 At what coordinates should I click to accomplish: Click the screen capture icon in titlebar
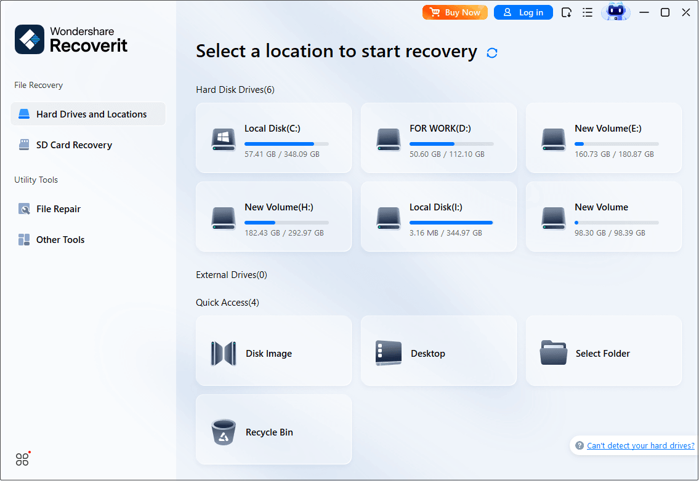coord(566,12)
